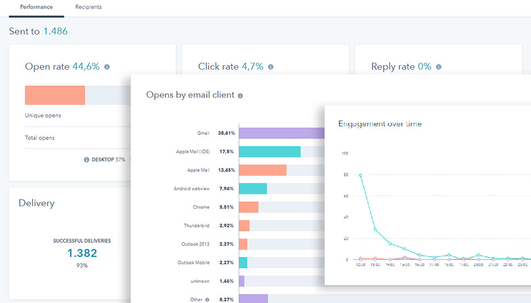Viewport: 531px width, 303px height.
Task: Click the '17,5%' value
Action: (226, 151)
